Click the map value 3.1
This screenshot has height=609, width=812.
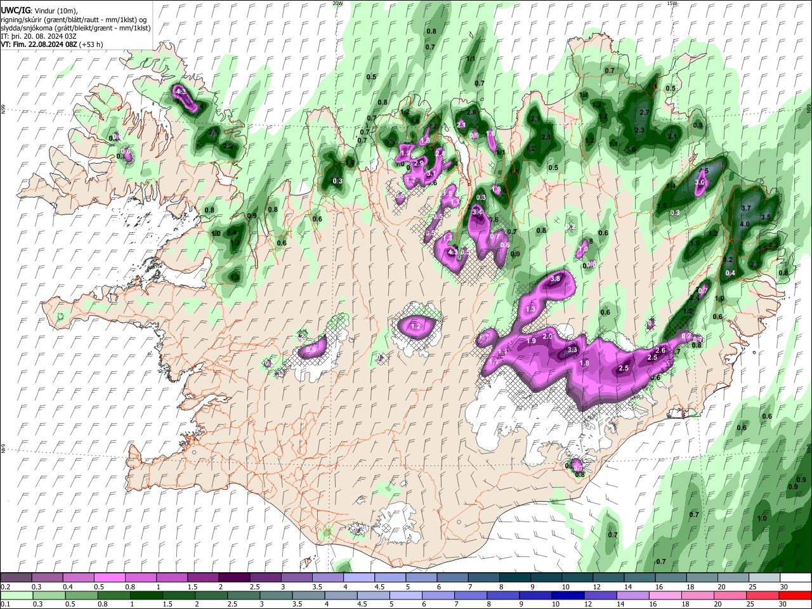click(x=431, y=173)
